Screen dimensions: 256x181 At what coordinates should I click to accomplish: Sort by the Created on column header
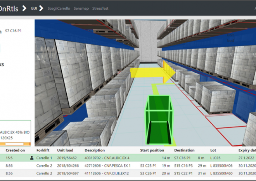[16, 150]
